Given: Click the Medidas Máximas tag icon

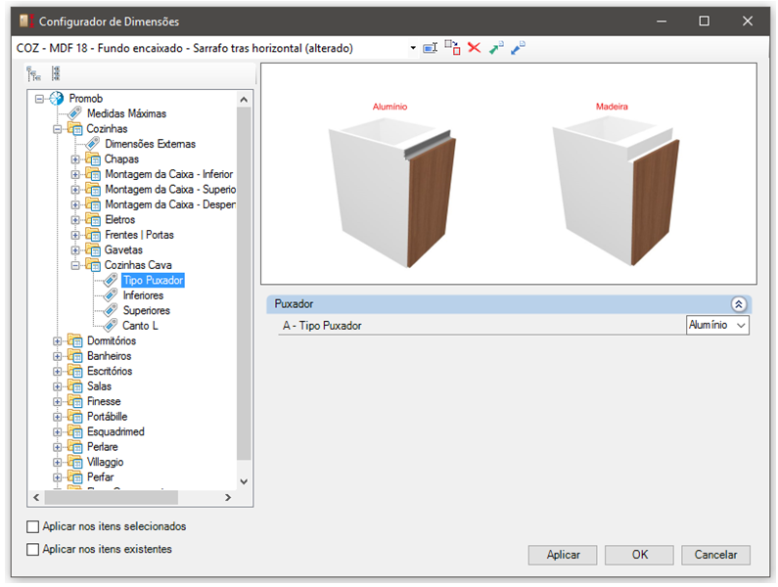Looking at the screenshot, I should point(75,113).
